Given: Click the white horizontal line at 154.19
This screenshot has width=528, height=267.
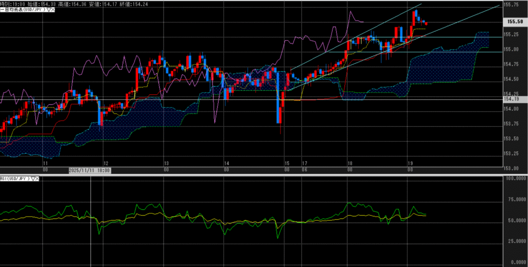Looking at the screenshot, I should coord(155,99).
